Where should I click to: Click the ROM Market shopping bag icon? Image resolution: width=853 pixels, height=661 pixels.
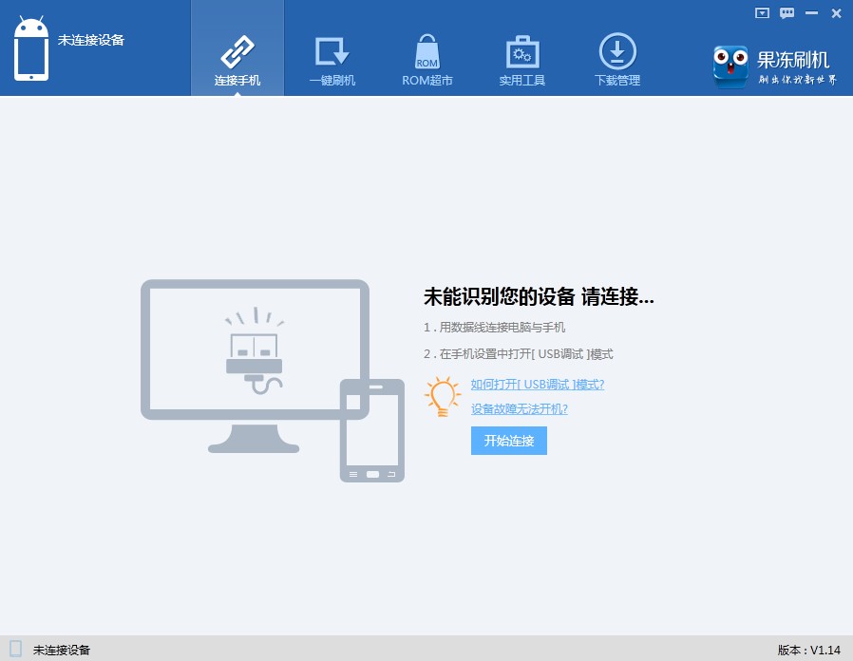tap(426, 49)
